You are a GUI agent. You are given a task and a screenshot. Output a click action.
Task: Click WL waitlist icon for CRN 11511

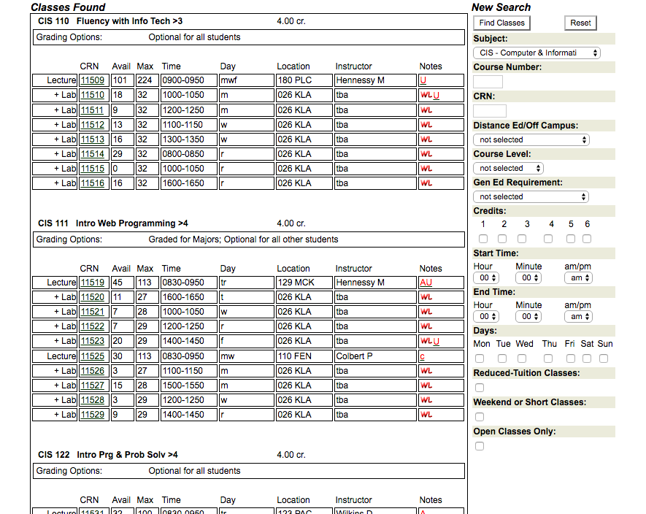426,110
